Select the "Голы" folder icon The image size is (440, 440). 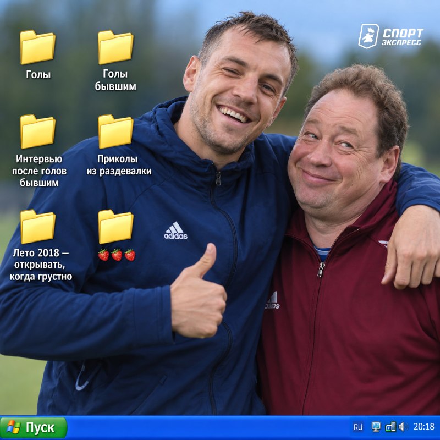(37, 47)
